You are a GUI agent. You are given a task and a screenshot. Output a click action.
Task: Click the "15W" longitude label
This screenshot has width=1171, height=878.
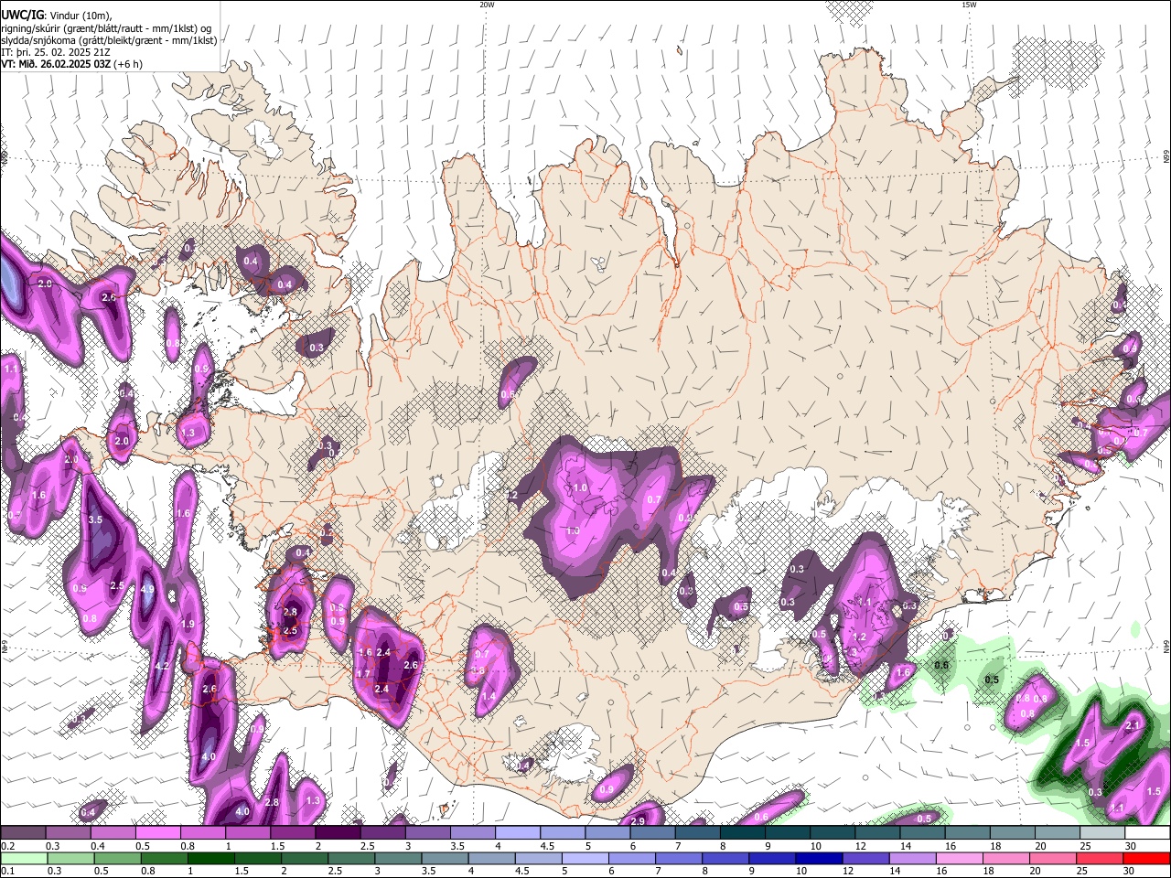pyautogui.click(x=969, y=5)
